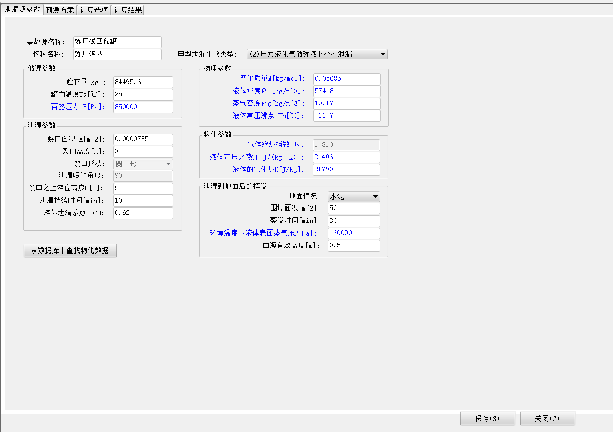Open the 裂口形状 dropdown

tap(143, 164)
